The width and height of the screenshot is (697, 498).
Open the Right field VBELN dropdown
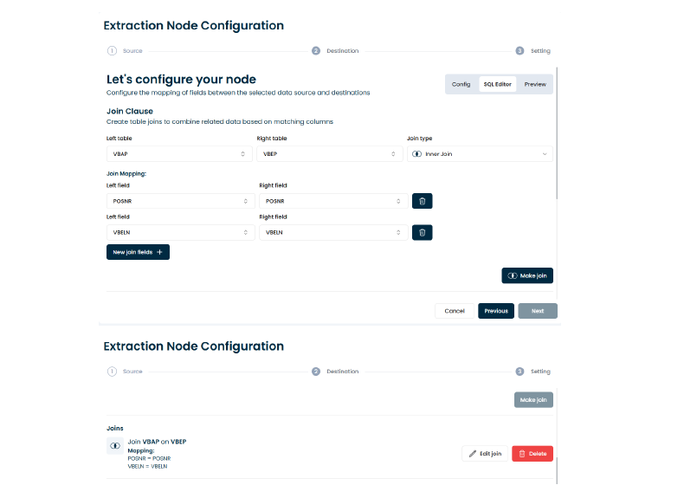tap(332, 232)
